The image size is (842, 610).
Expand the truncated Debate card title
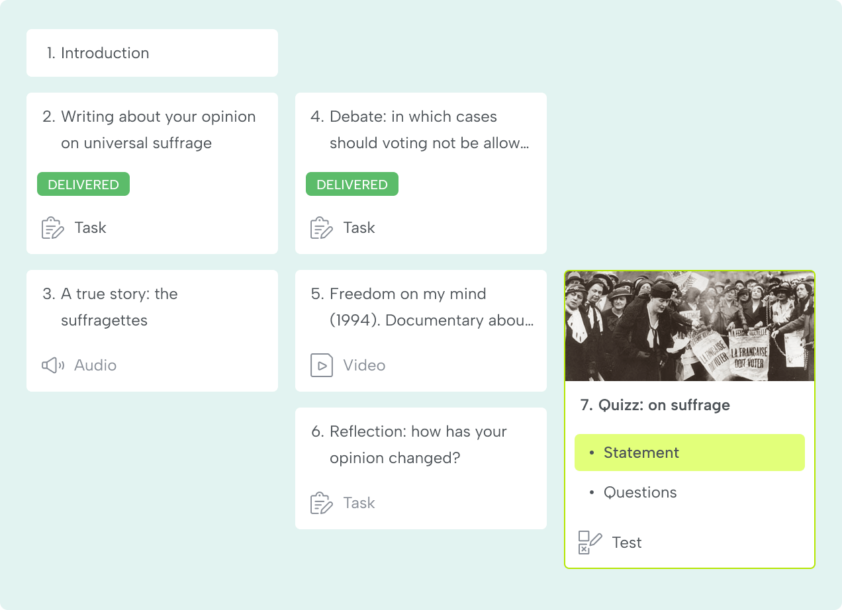429,130
